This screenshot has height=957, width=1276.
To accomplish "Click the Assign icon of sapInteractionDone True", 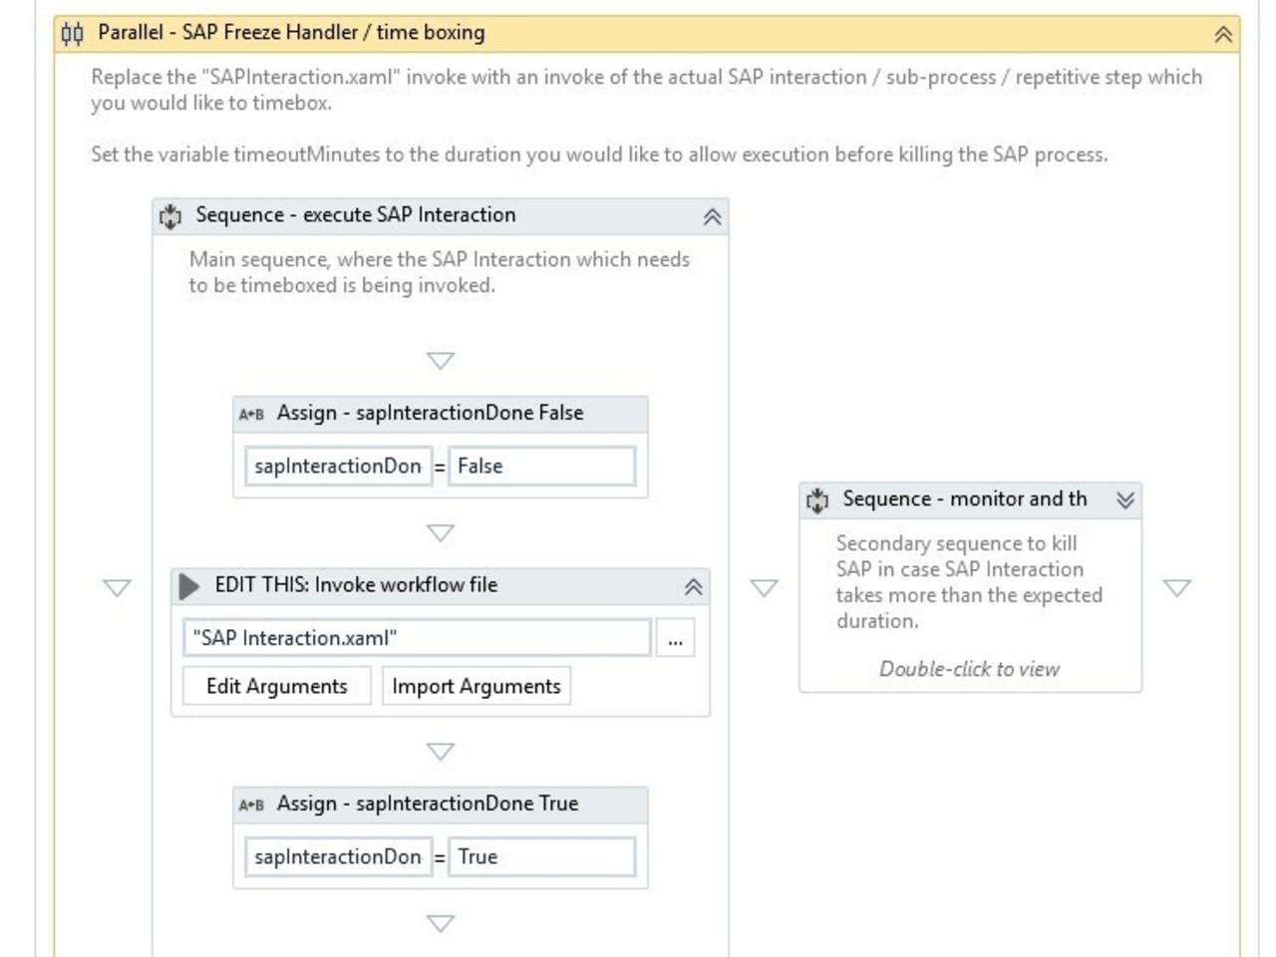I will tap(251, 804).
